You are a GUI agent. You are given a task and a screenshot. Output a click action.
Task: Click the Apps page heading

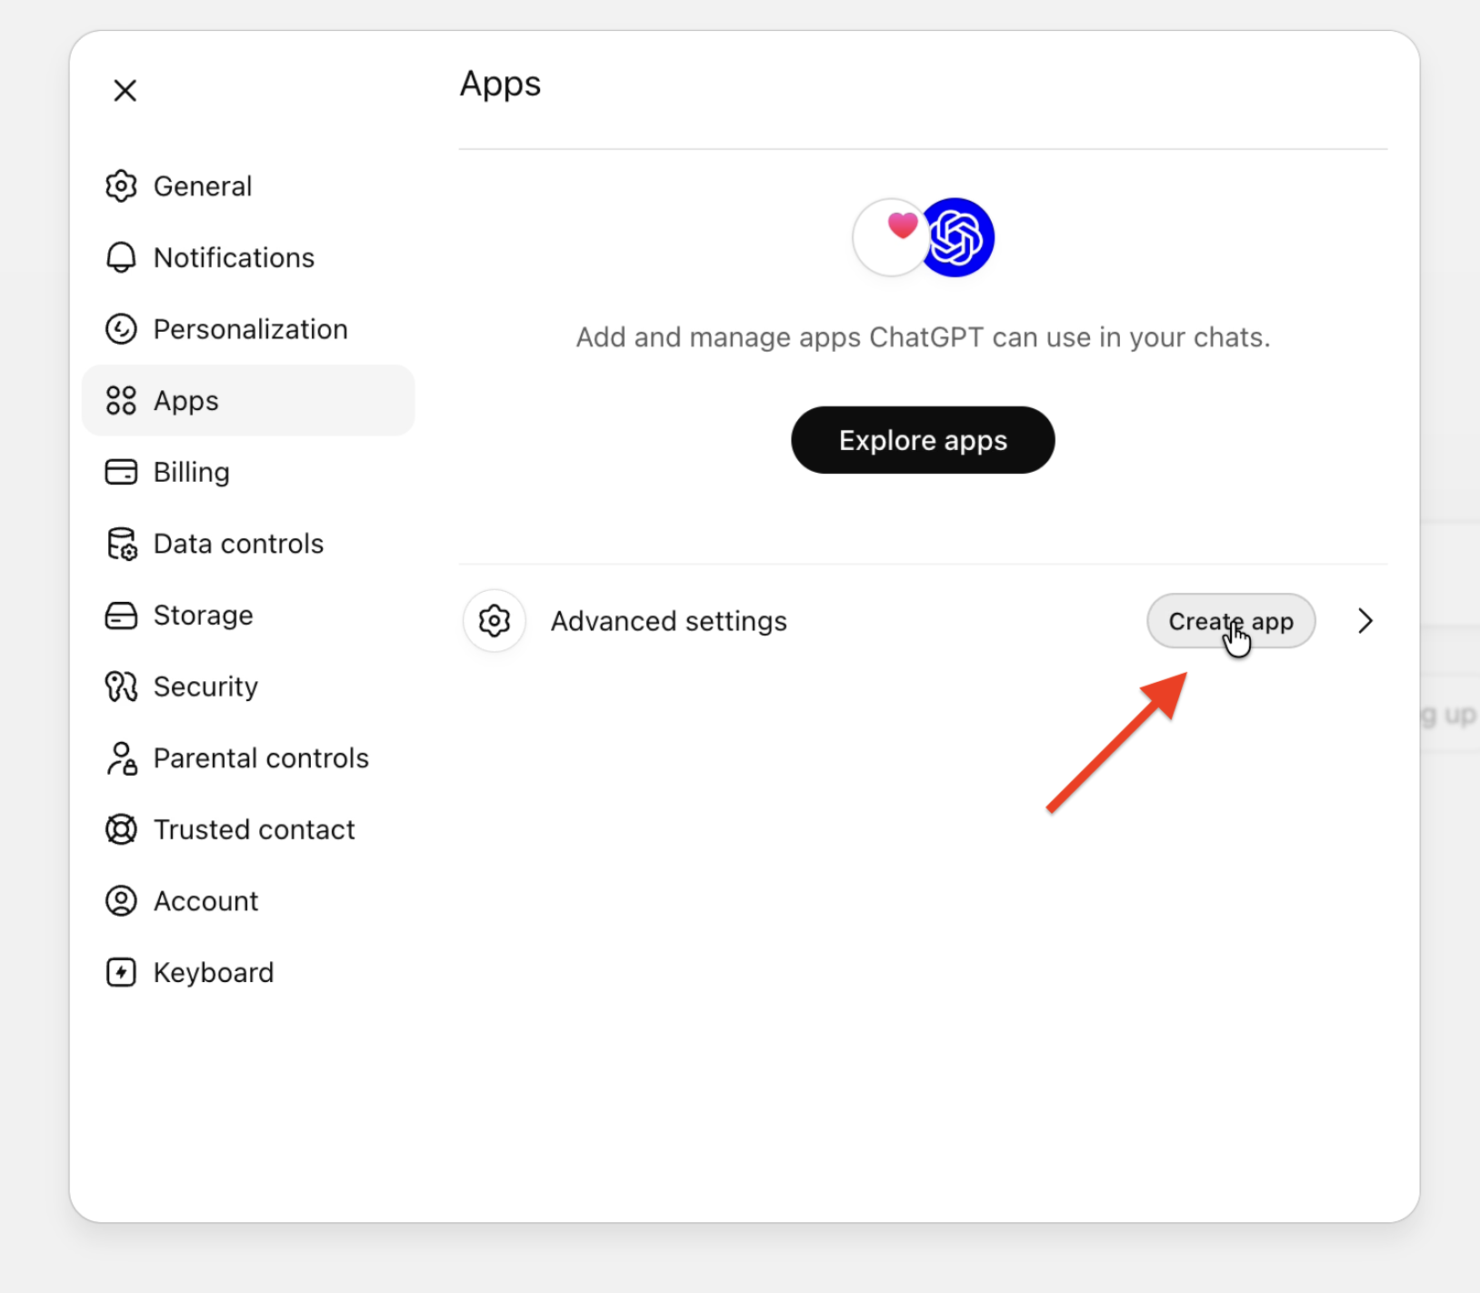[x=500, y=85]
